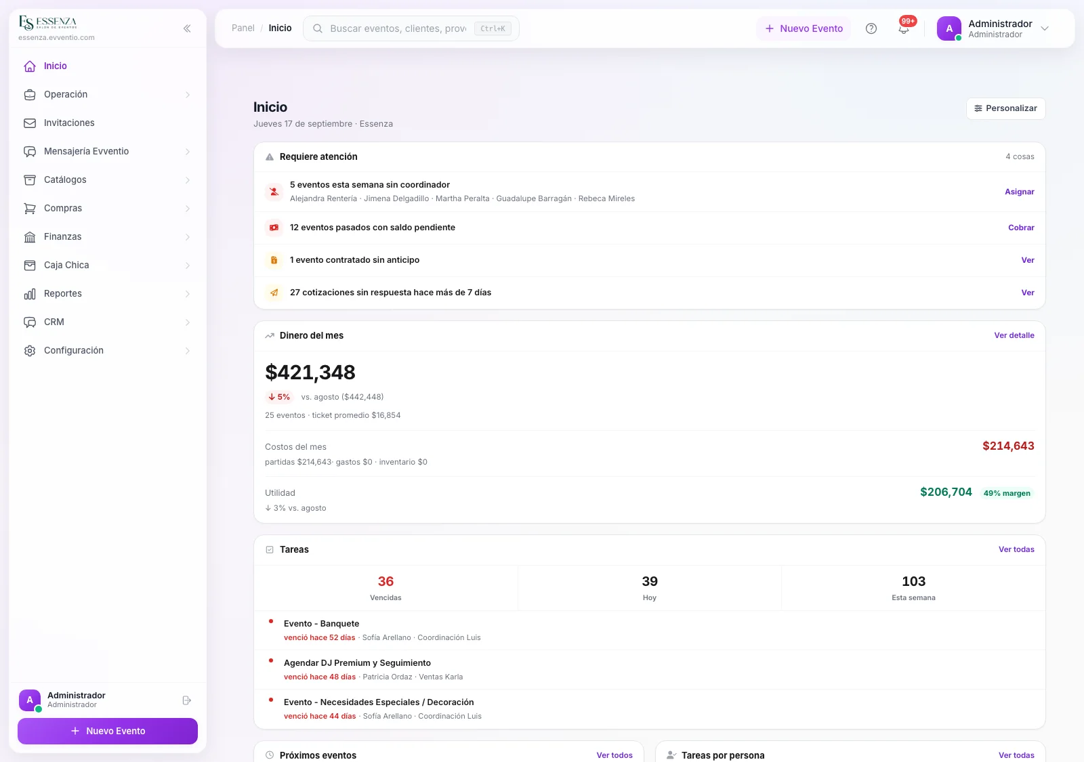1084x762 pixels.
Task: Click Ver for evento contratado sin anticipo
Action: tap(1028, 260)
